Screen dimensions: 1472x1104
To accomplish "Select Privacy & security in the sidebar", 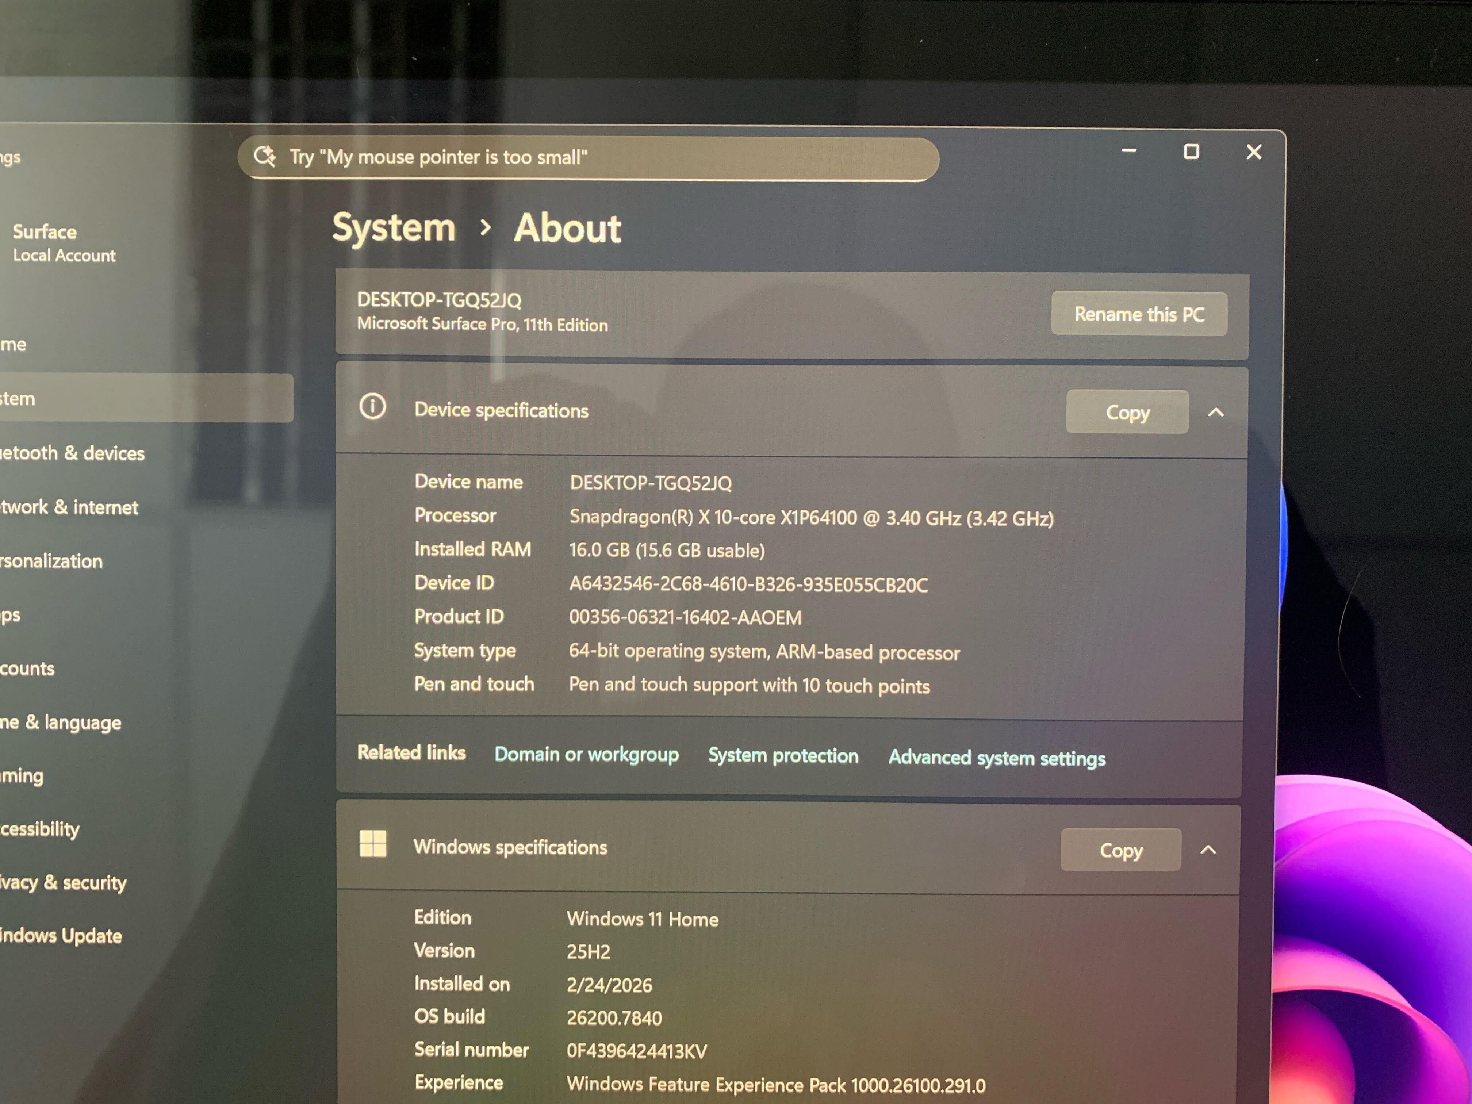I will point(63,882).
